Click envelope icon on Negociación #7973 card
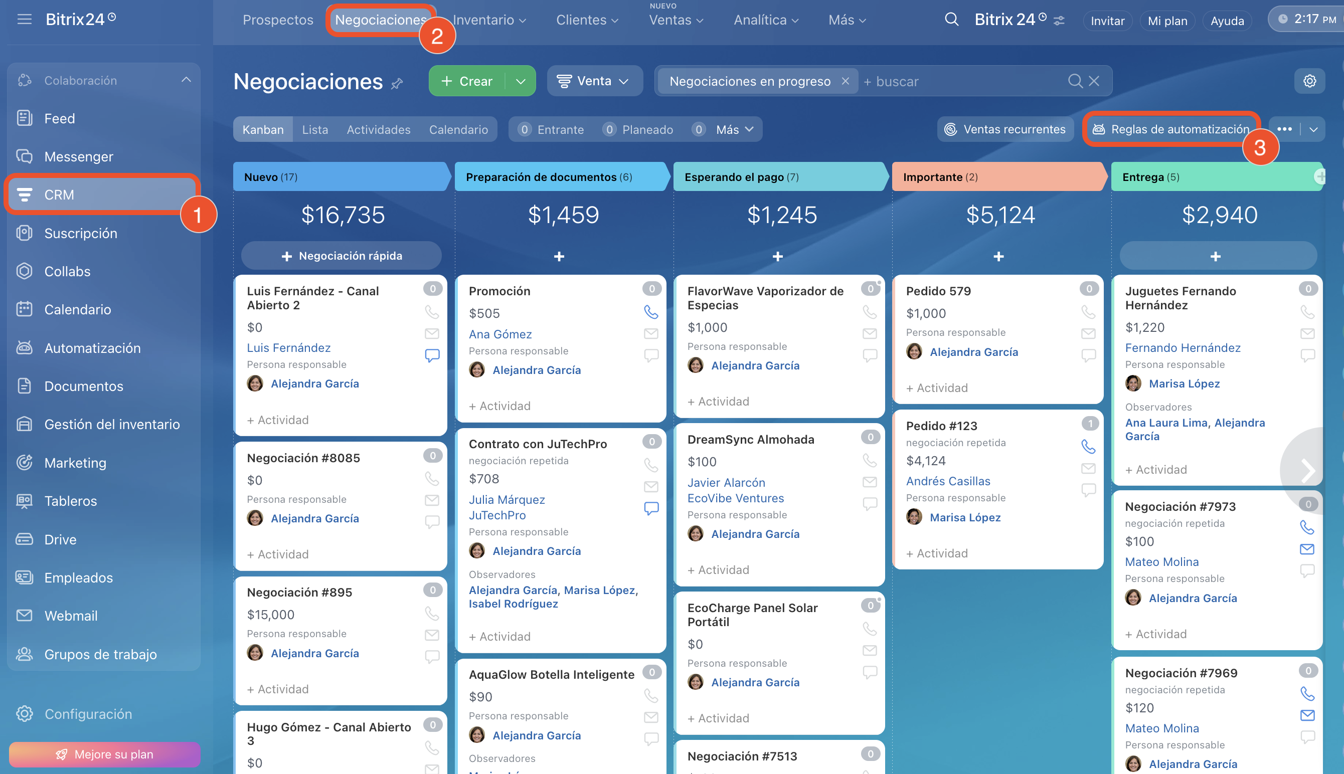Screen dimensions: 1344x774 pyautogui.click(x=1307, y=548)
